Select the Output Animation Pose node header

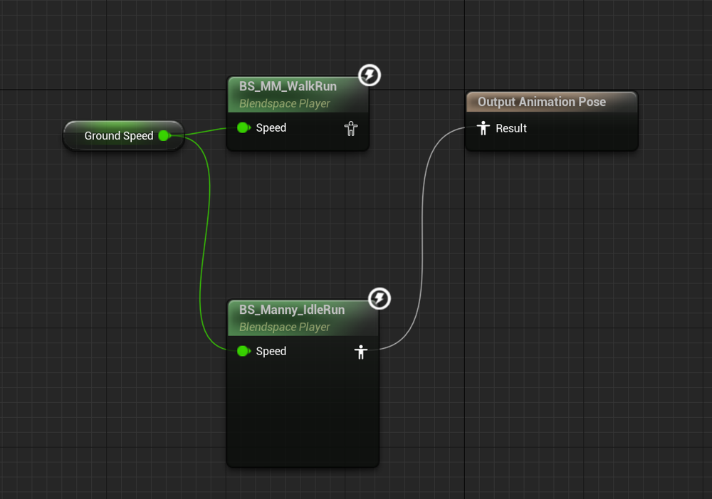point(552,102)
